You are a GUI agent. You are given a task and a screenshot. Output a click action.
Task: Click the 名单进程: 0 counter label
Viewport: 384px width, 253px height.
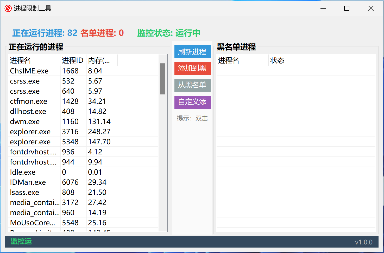pos(102,33)
